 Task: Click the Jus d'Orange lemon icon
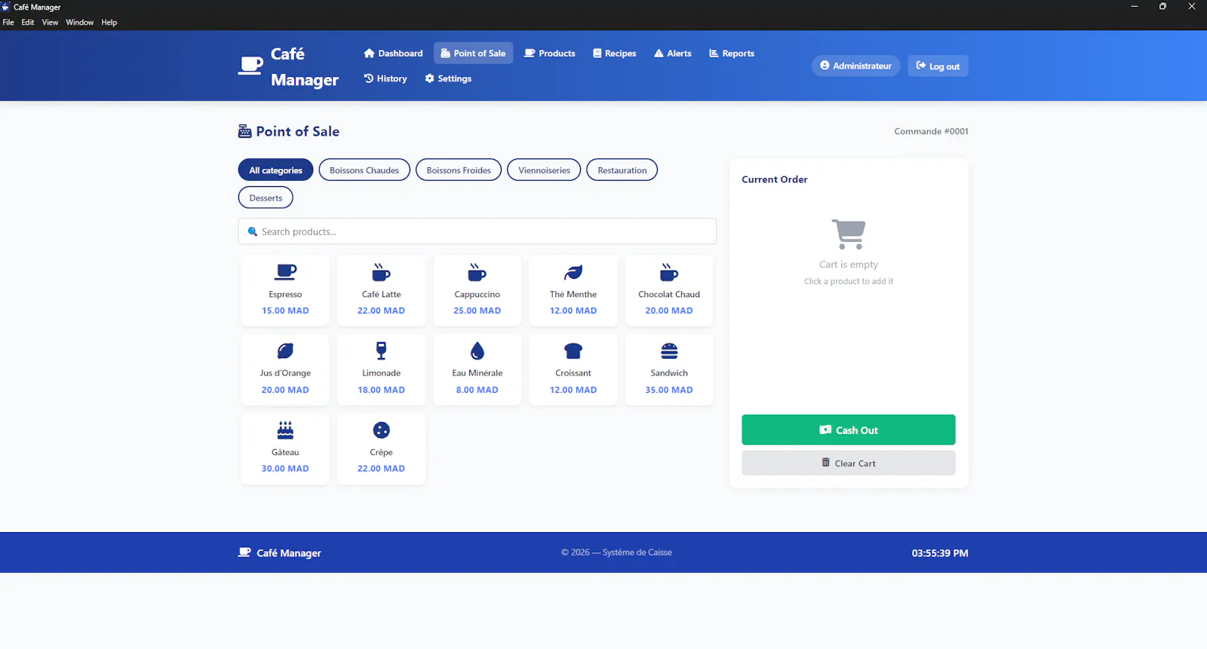(285, 351)
